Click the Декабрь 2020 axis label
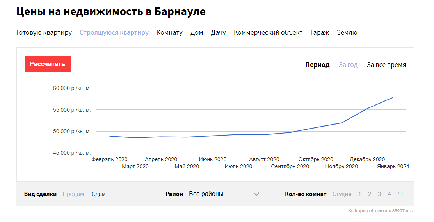Viewport: 434px width, 222px height. click(x=367, y=159)
